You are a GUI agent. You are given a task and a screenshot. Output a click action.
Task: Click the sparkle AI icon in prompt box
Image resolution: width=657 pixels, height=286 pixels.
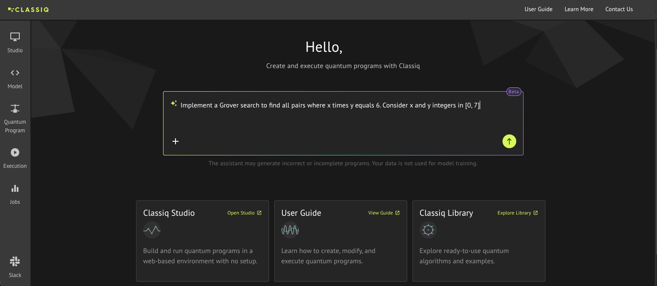(174, 103)
